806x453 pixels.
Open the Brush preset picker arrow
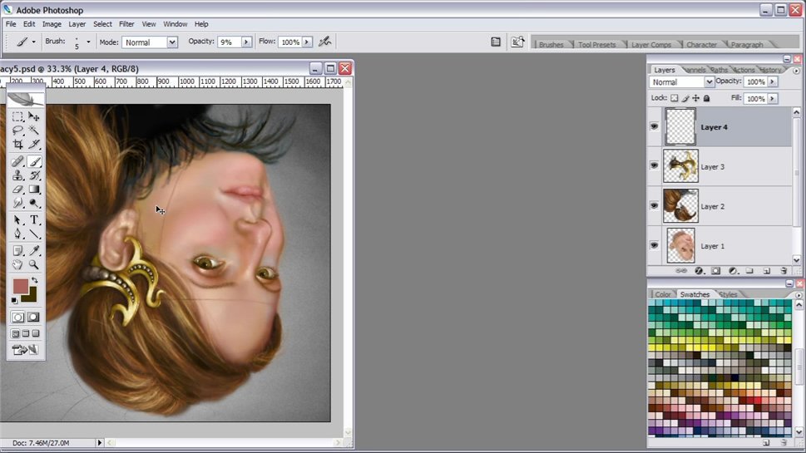(88, 42)
